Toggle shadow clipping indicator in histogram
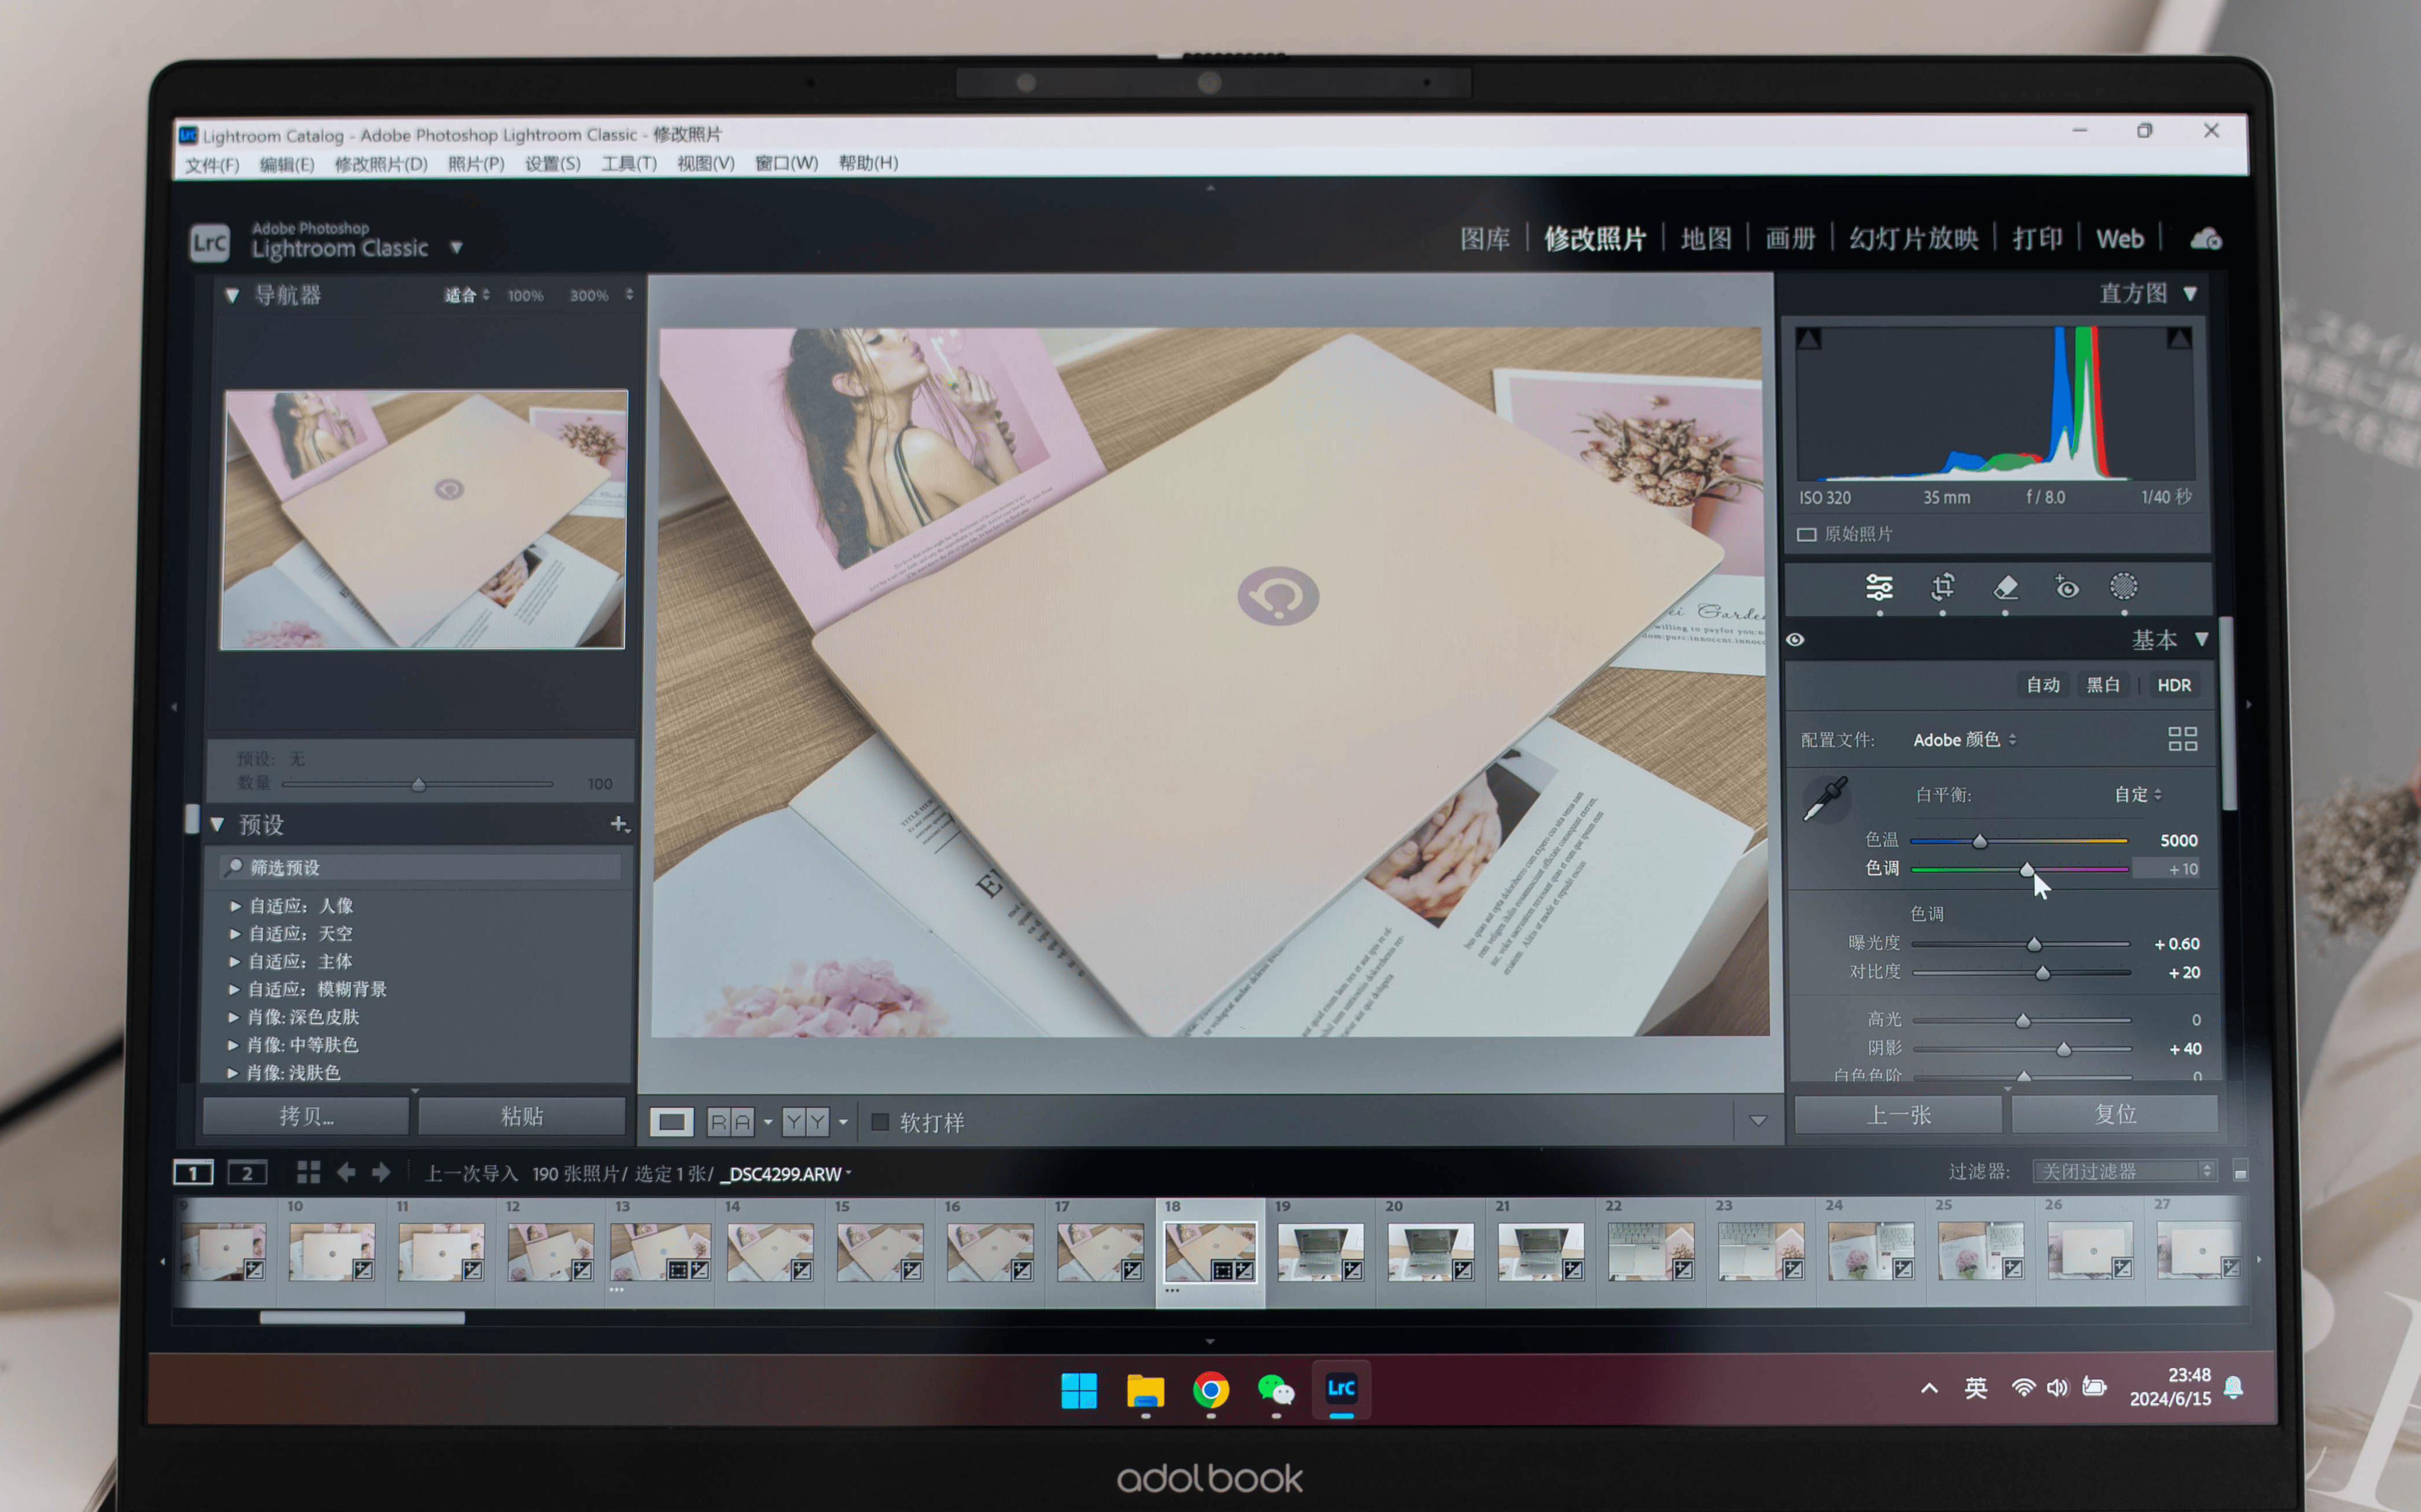Viewport: 2421px width, 1512px height. pos(1808,339)
